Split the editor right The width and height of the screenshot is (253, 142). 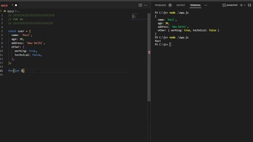click(x=140, y=5)
